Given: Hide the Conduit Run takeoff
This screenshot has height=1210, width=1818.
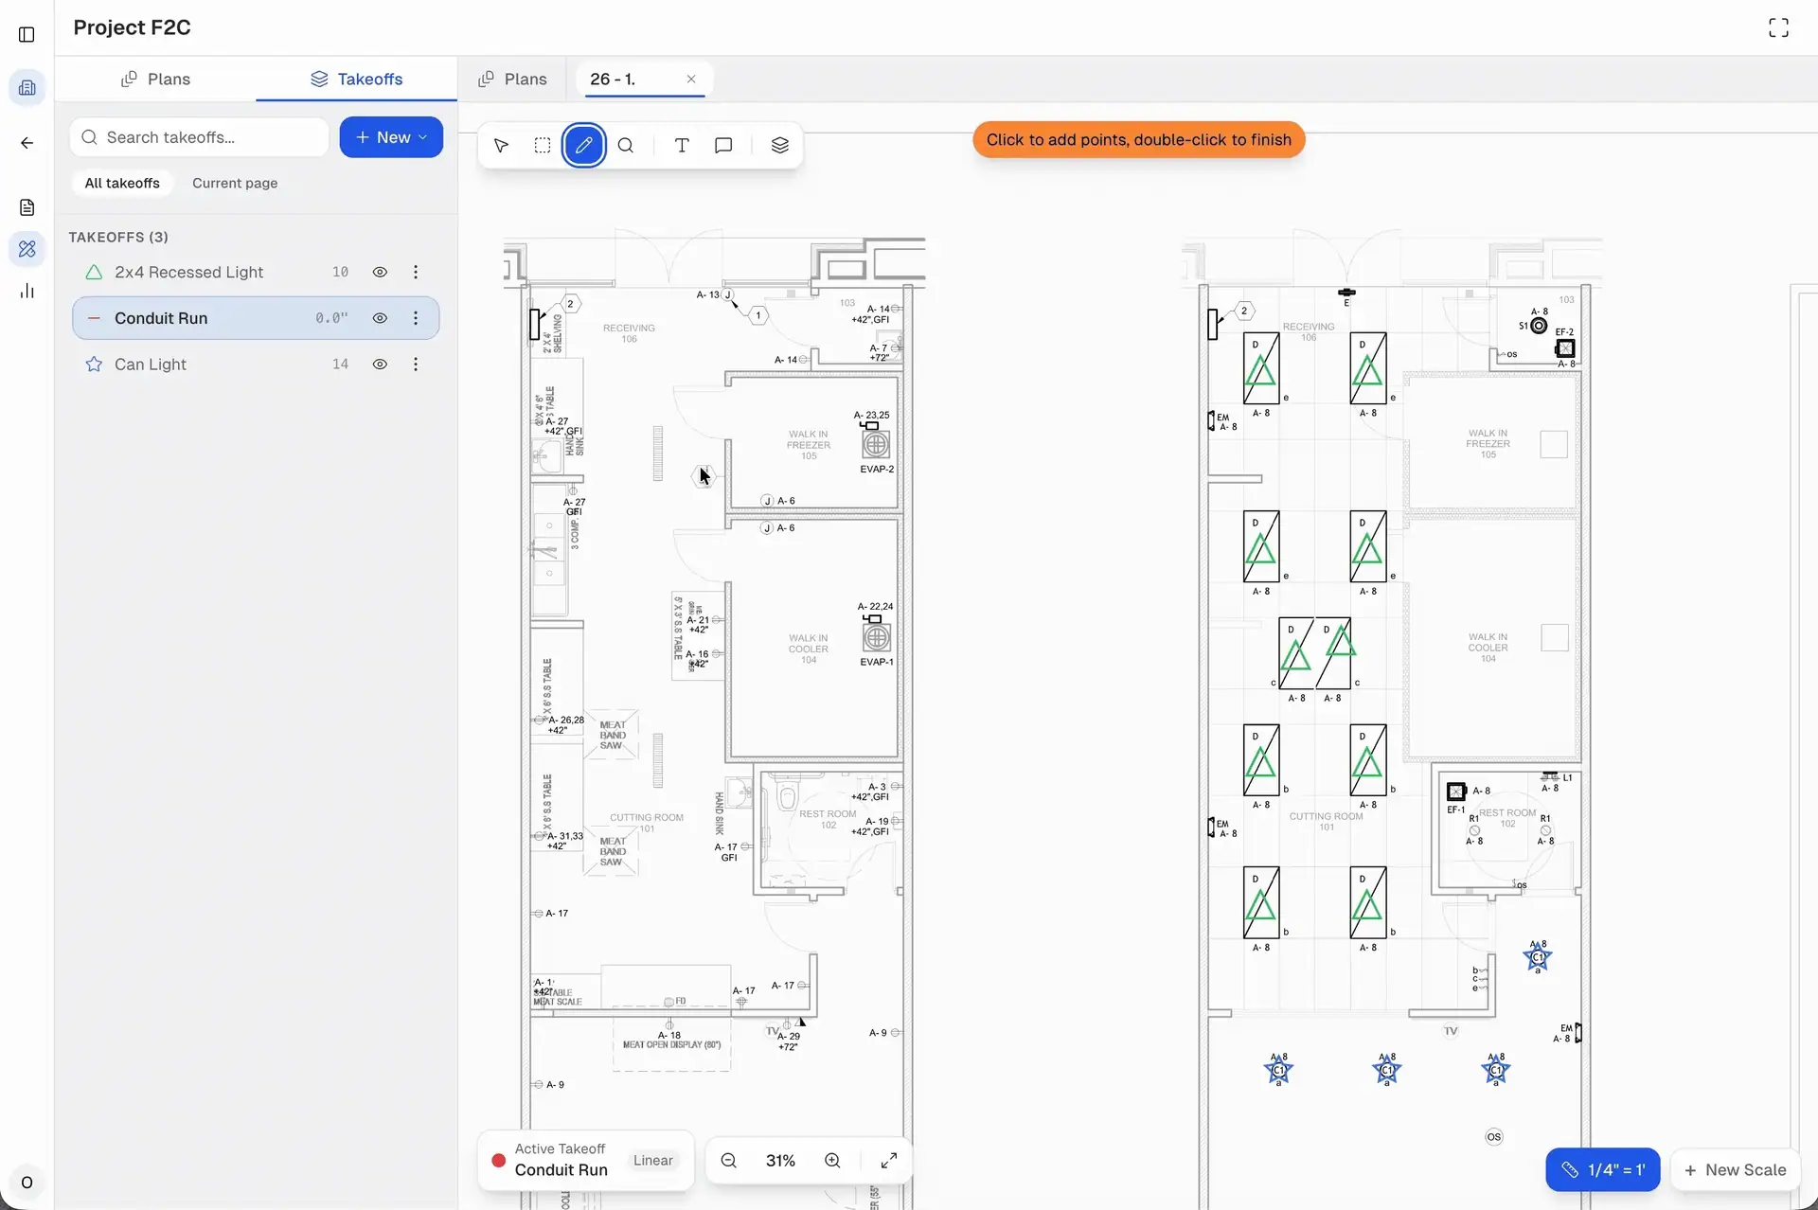Looking at the screenshot, I should 380,318.
